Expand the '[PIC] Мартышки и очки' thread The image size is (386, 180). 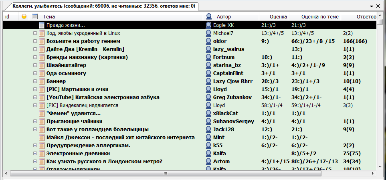click(x=35, y=89)
